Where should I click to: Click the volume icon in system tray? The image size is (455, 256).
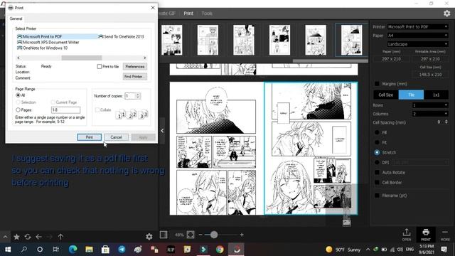(x=400, y=250)
